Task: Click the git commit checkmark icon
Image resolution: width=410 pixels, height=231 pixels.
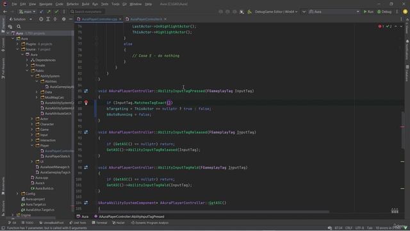Action: pos(56,12)
